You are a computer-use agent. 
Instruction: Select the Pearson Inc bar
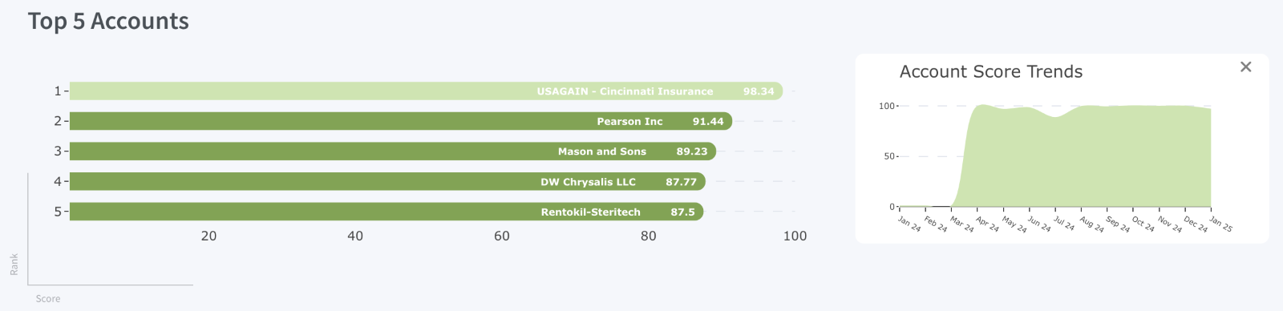coord(401,121)
